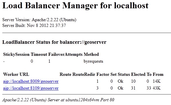Open the ajp://localhost:8109/geoserver worker link
This screenshot has width=171, height=105.
(x=31, y=88)
